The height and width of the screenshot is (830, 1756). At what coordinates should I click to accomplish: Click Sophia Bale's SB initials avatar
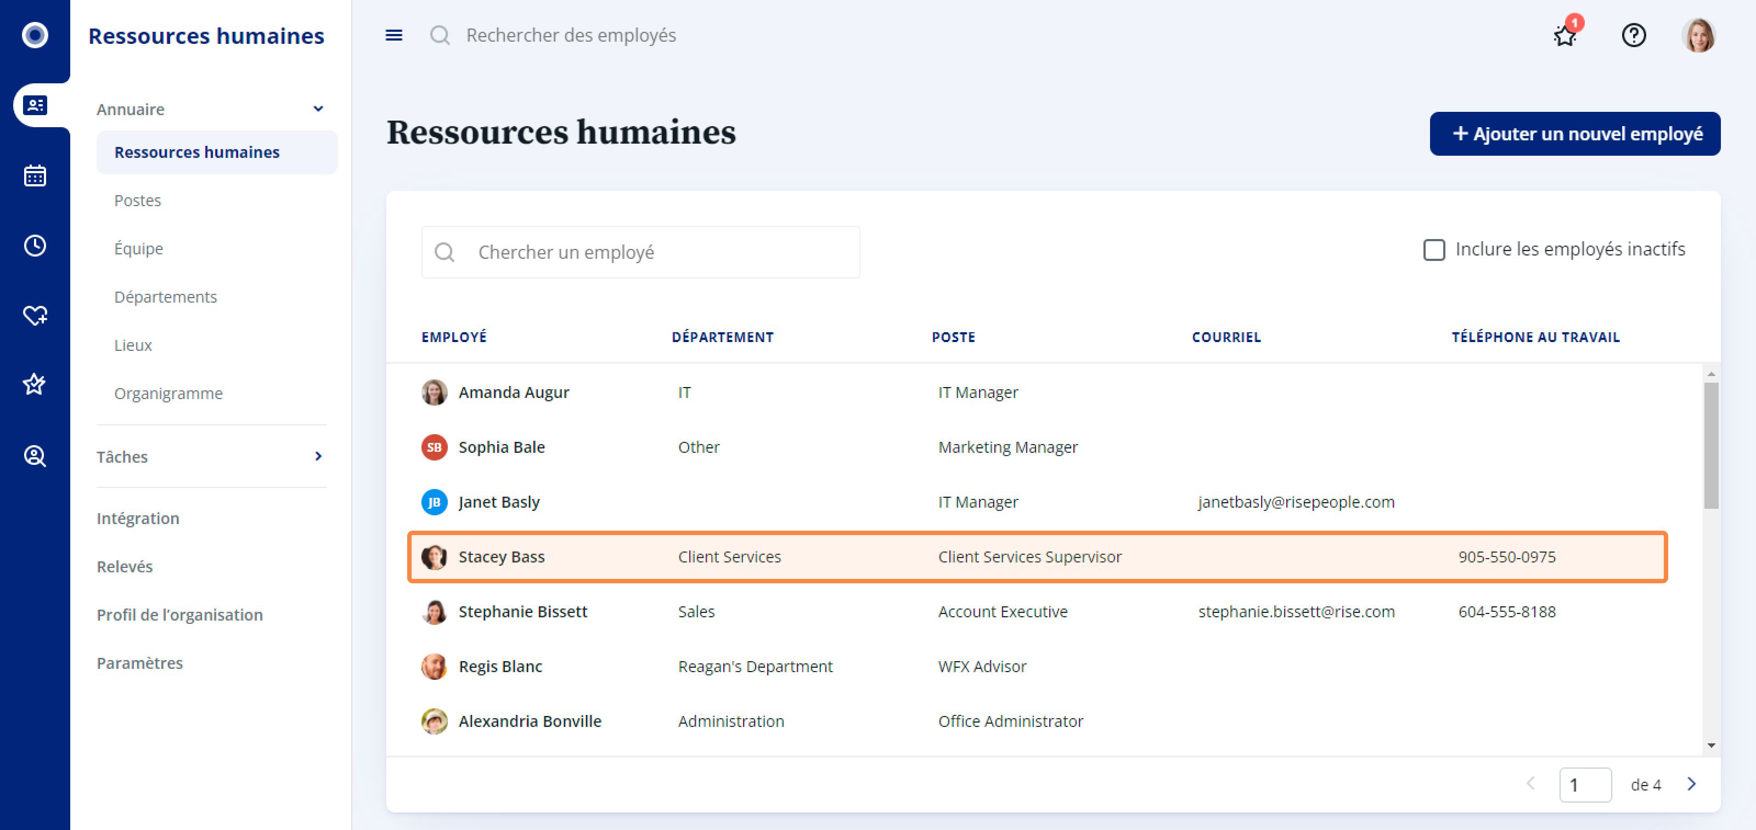[x=434, y=447]
